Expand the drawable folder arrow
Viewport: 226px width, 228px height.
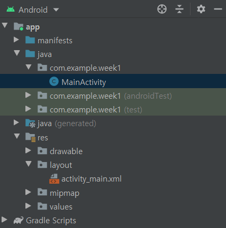(x=28, y=150)
